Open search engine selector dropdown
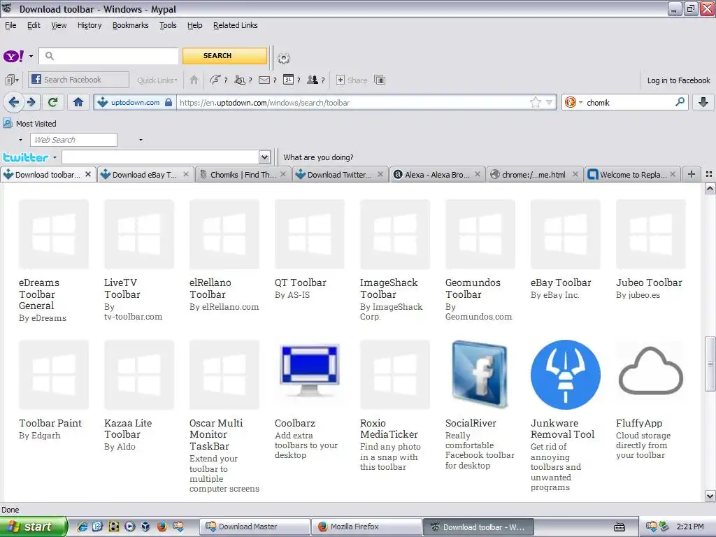The image size is (716, 537). click(581, 103)
